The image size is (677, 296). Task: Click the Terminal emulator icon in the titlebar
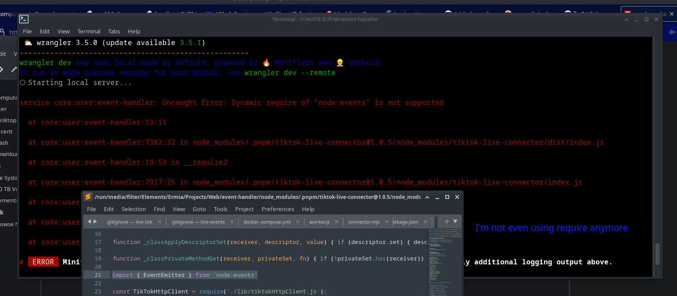tap(23, 19)
